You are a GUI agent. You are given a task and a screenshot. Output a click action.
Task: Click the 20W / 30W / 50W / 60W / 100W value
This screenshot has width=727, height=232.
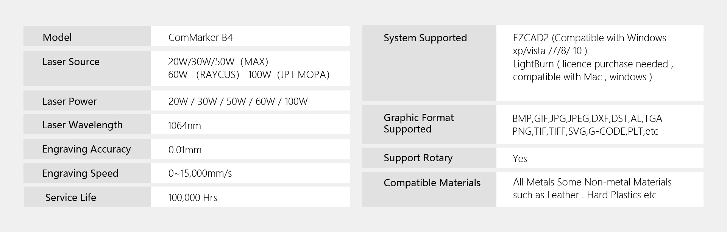(238, 101)
